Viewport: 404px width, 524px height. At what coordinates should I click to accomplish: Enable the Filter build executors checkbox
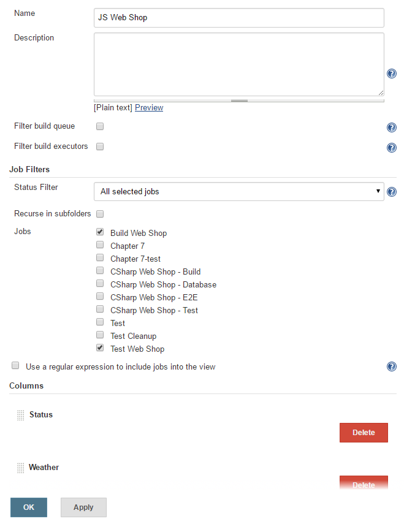100,146
